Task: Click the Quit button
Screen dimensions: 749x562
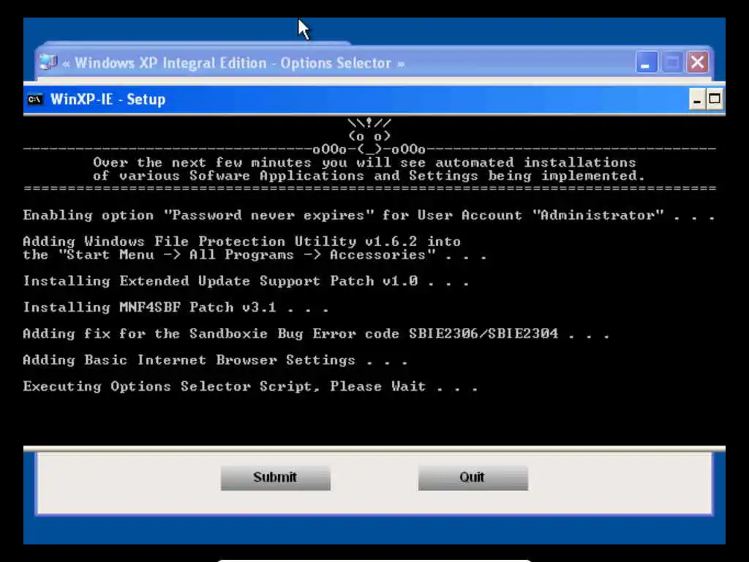Action: [473, 477]
